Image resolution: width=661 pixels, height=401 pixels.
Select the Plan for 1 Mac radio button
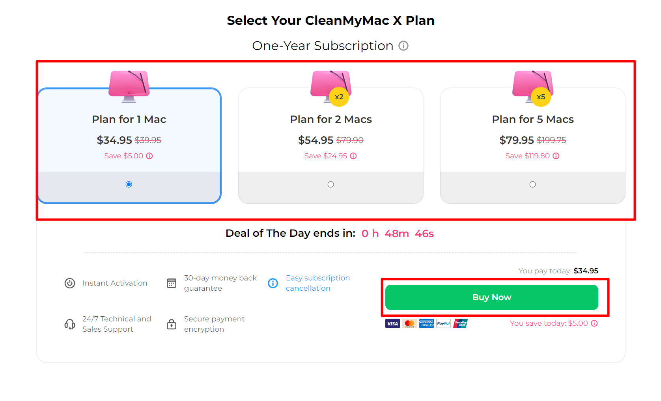pyautogui.click(x=129, y=184)
